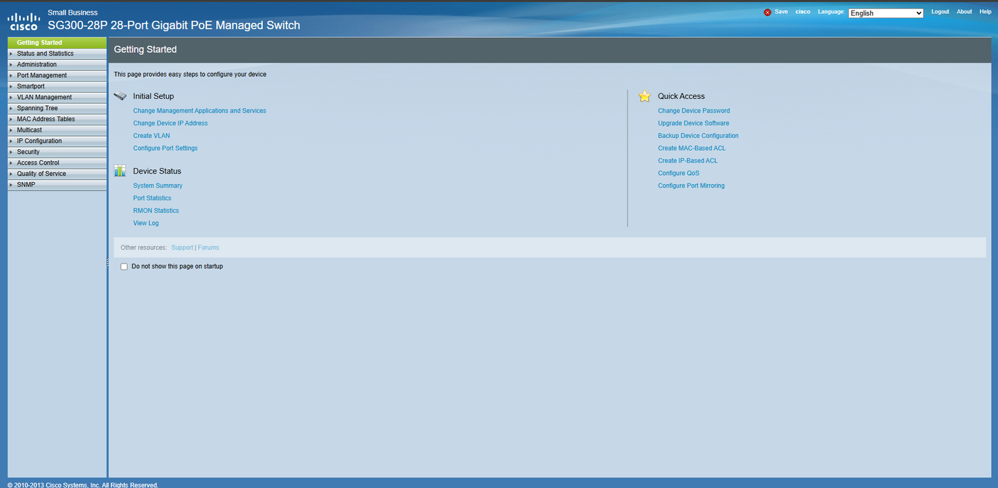Screen dimensions: 998x488
Task: Click the Logout link
Action: (940, 12)
